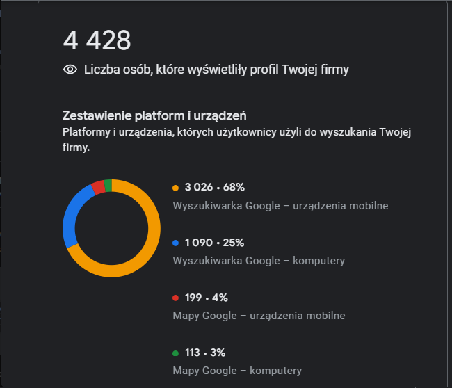Select the '1 090 • 25%' value
This screenshot has height=388, width=452.
click(x=214, y=243)
